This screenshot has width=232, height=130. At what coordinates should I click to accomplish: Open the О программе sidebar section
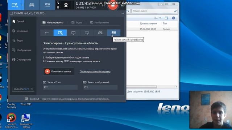tap(22, 60)
